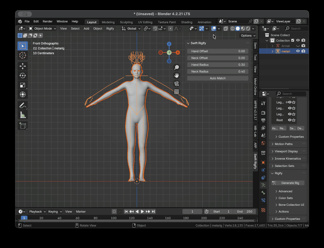Screen dimensions: 324x248
Task: Switch to the Sculpting workspace tab
Action: 126,22
